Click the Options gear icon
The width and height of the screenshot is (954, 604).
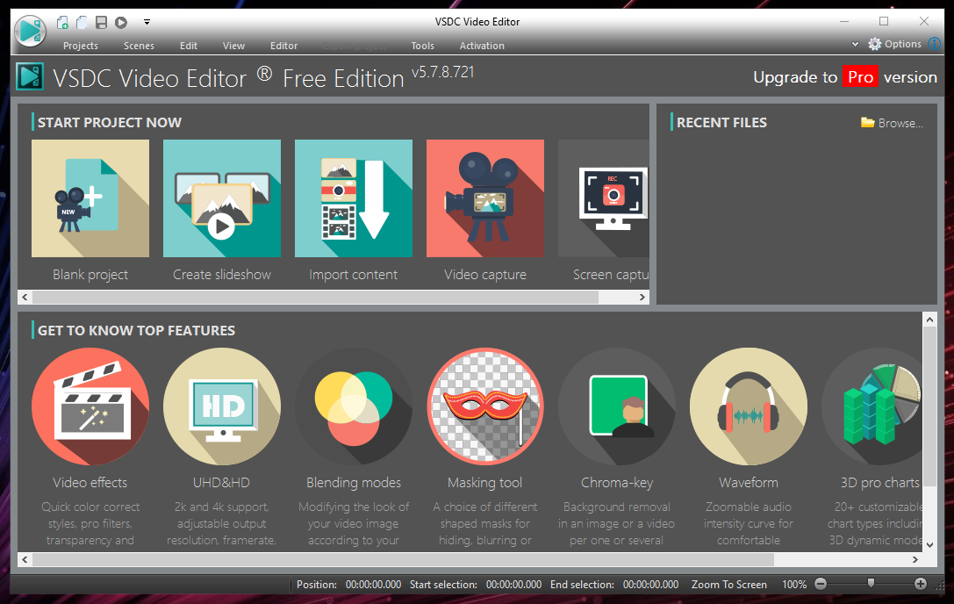click(875, 44)
